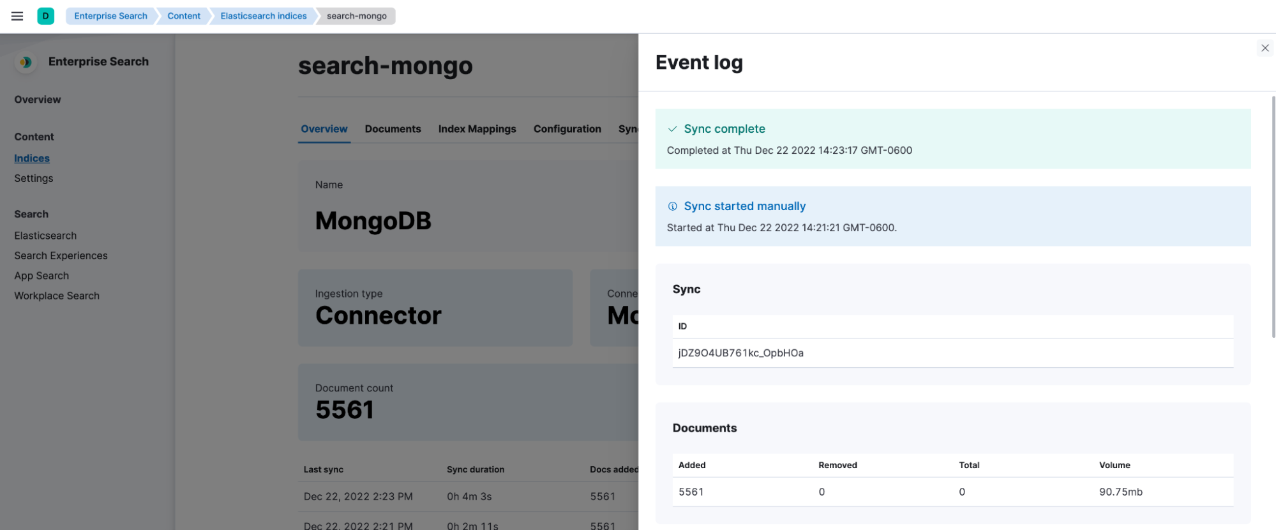Click the Enterprise Search sidebar heading
Screen dimensions: 1276x530
tap(98, 61)
